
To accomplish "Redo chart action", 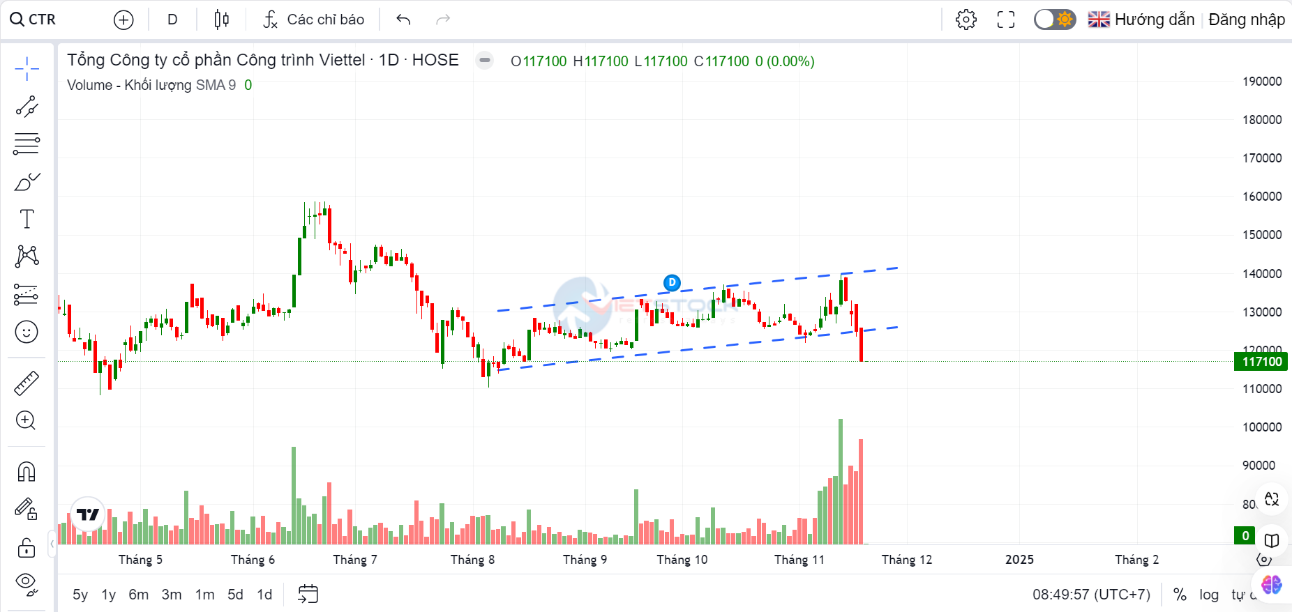I will click(x=443, y=20).
